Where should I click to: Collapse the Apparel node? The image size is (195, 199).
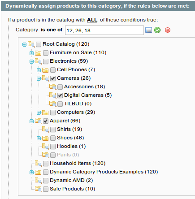point(31,121)
